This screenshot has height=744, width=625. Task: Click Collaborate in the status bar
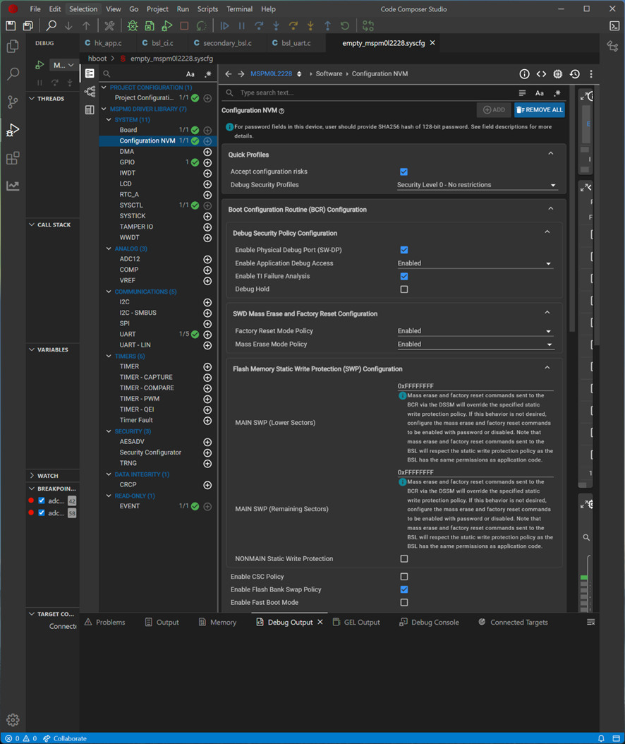pos(65,738)
